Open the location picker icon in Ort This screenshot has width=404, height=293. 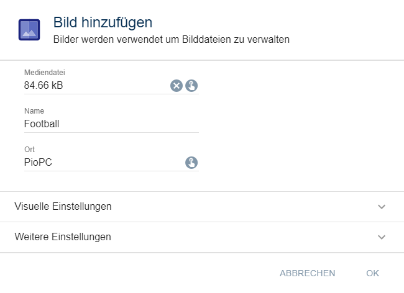point(191,163)
